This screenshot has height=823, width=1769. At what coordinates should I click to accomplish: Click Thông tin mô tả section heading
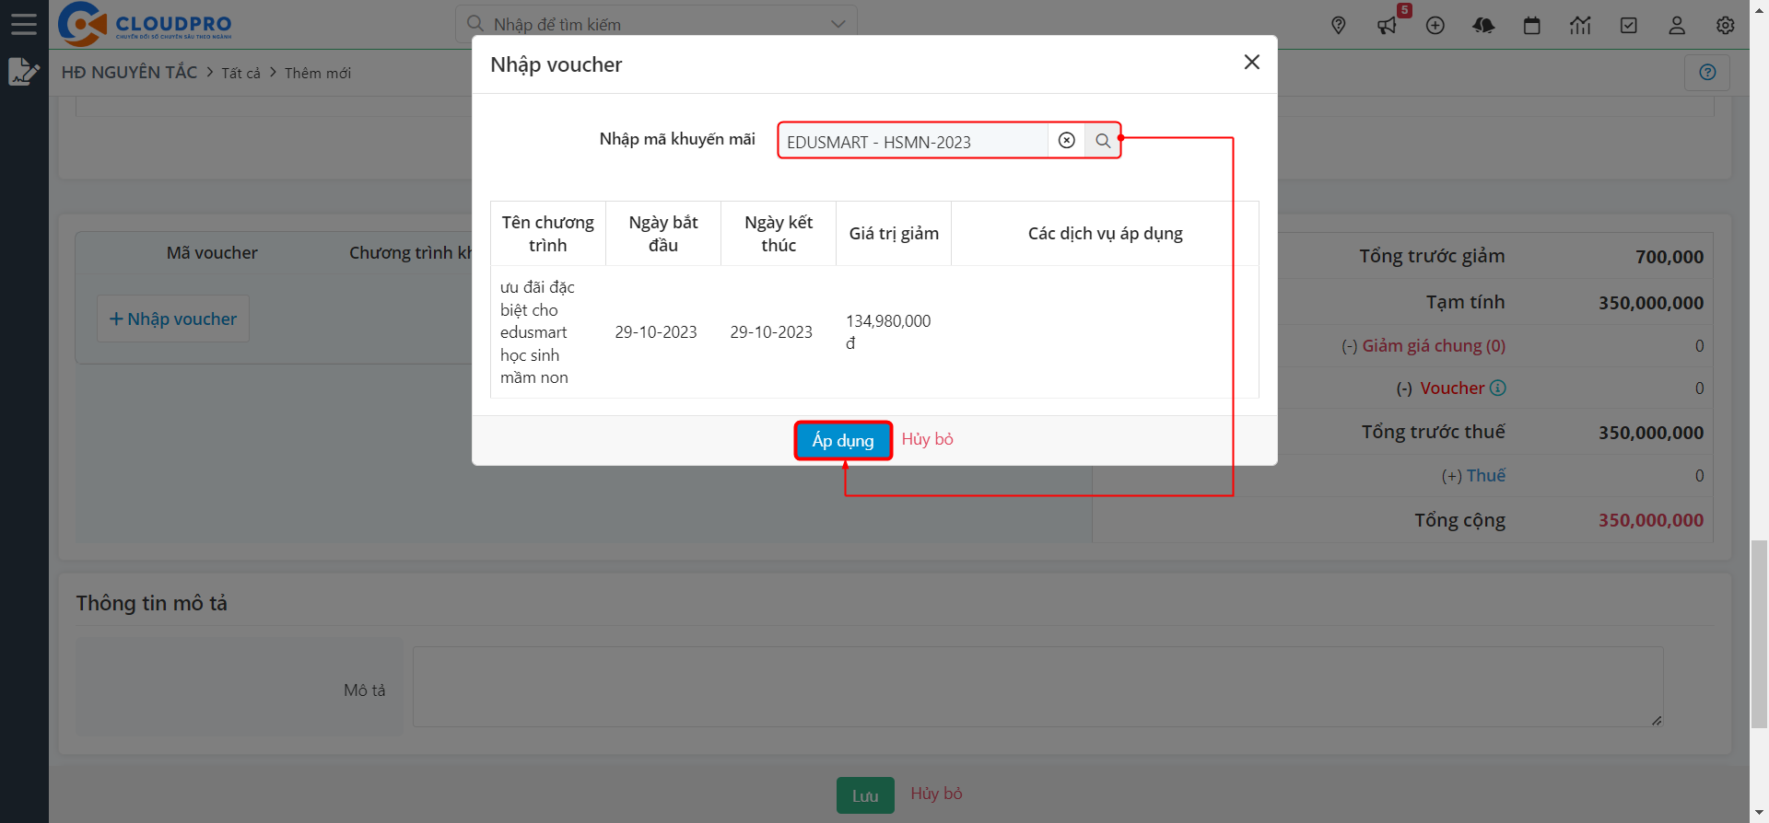(152, 603)
